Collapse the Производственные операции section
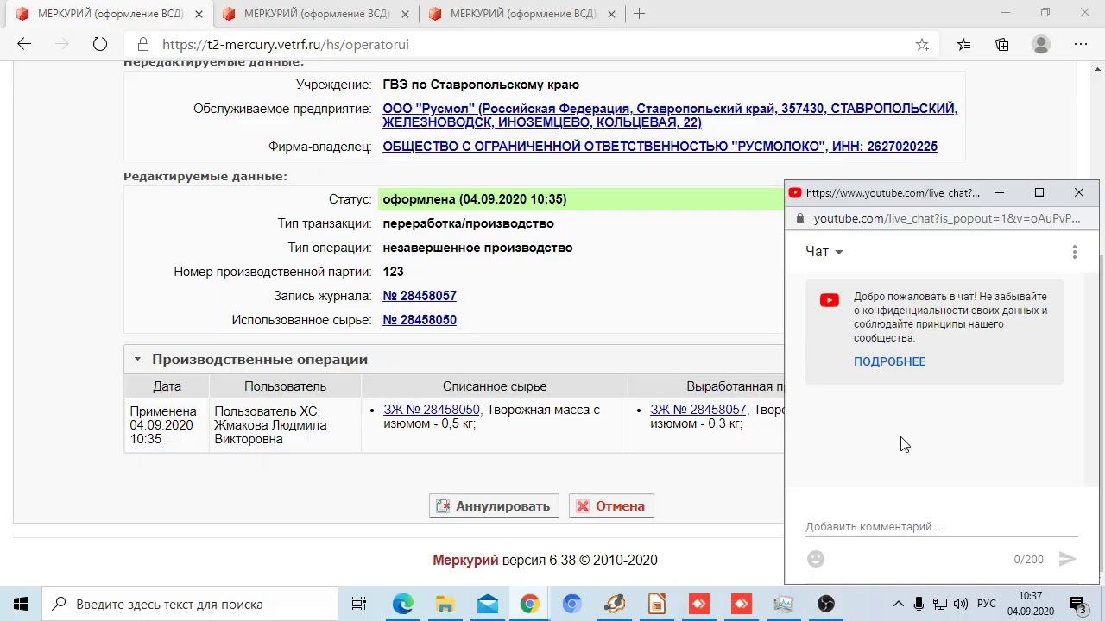 pyautogui.click(x=137, y=360)
